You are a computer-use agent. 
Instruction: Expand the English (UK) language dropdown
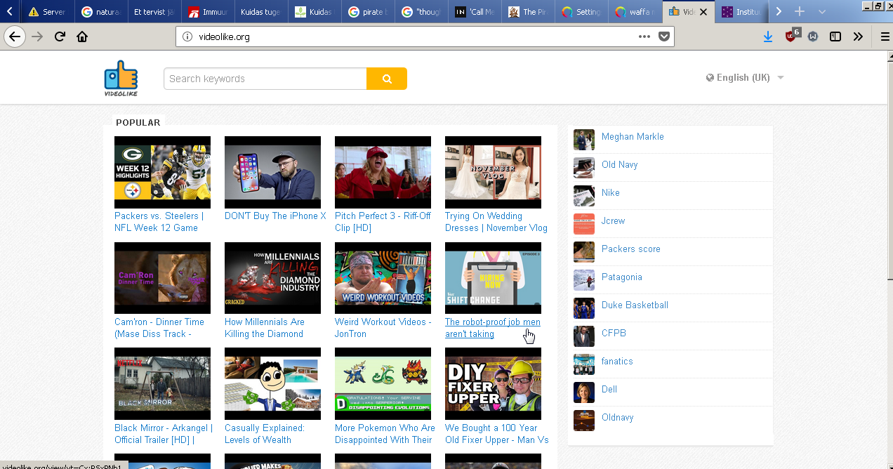click(x=745, y=78)
